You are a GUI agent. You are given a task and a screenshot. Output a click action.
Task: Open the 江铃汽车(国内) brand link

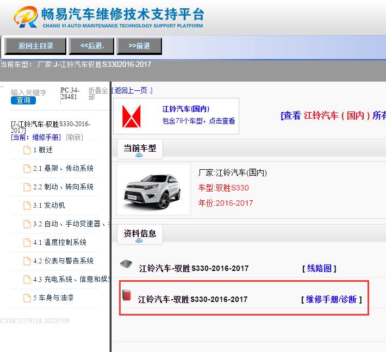click(185, 109)
